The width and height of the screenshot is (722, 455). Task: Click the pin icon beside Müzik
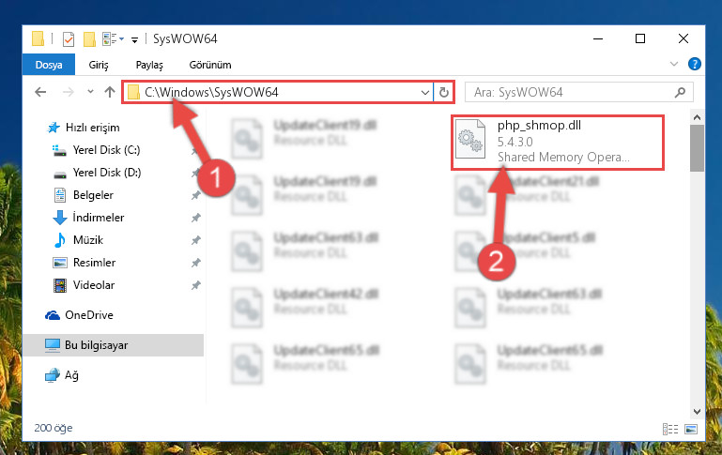click(x=195, y=239)
